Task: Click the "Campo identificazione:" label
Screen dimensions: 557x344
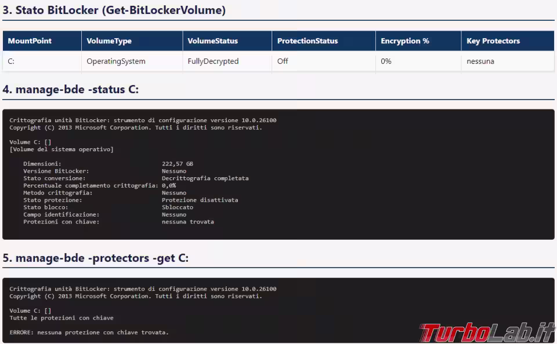Action: click(x=62, y=214)
